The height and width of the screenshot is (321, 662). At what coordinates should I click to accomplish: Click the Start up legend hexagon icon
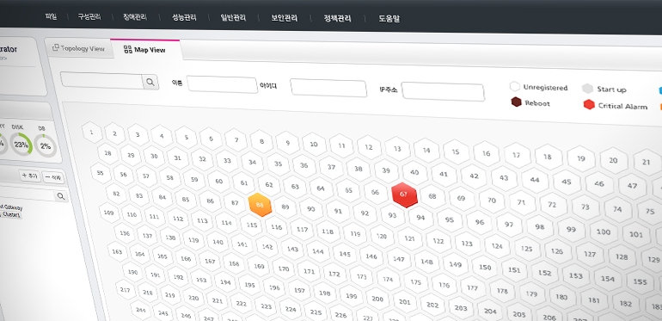point(588,89)
